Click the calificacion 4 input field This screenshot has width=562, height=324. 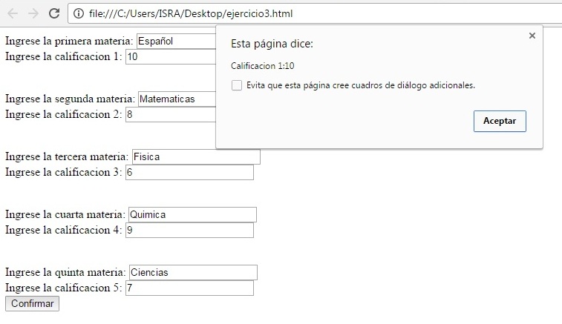tap(189, 230)
